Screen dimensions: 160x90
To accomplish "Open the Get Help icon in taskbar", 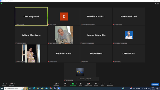I will point(123,88).
